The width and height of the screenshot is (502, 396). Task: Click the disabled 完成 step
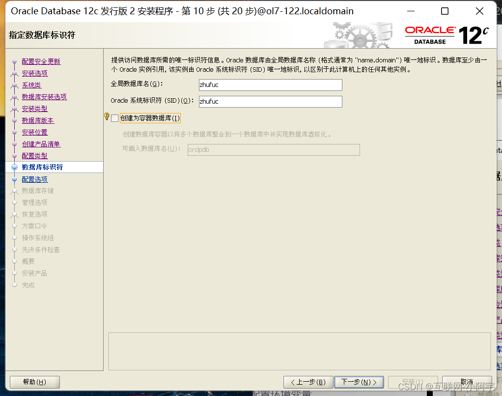pyautogui.click(x=28, y=285)
